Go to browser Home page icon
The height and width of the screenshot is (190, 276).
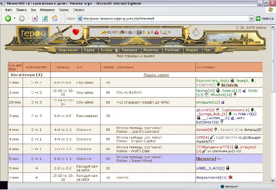[x=55, y=18]
